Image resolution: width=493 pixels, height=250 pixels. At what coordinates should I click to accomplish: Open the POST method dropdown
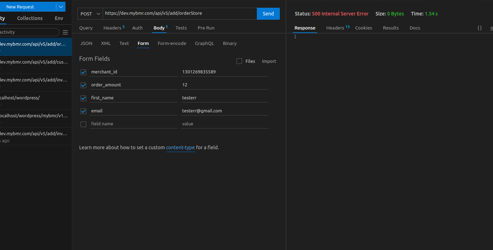(x=90, y=14)
